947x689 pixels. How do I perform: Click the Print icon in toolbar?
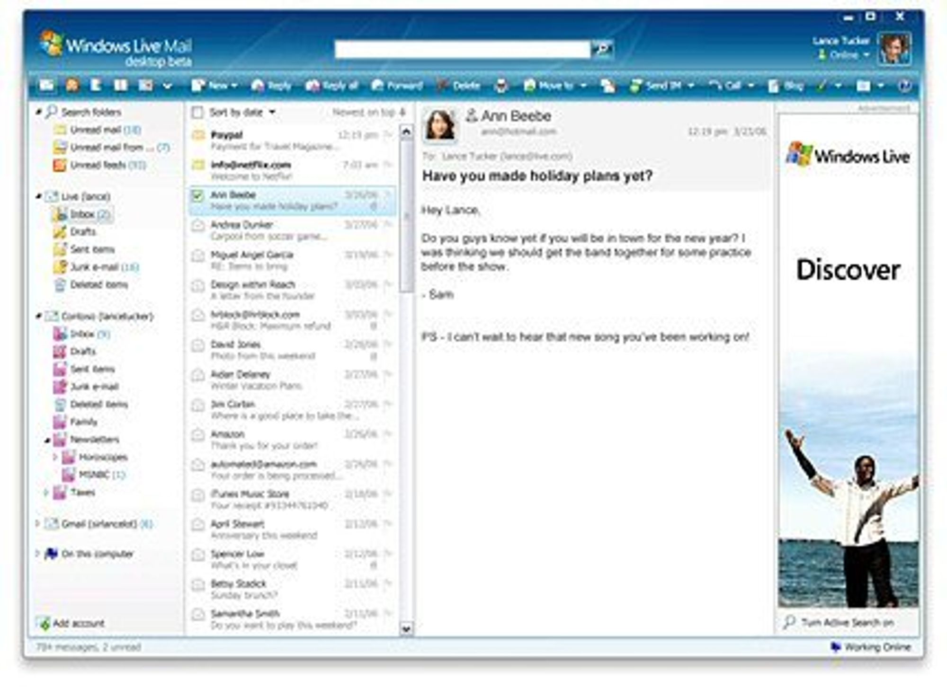pyautogui.click(x=501, y=86)
